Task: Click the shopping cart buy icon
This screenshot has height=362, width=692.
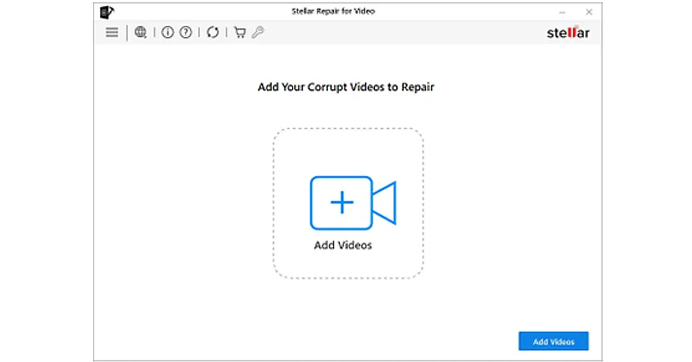Action: (x=240, y=33)
